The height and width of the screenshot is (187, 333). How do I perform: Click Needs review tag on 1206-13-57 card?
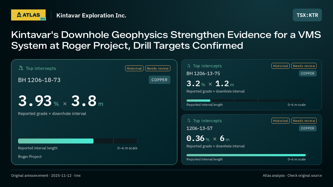(304, 121)
